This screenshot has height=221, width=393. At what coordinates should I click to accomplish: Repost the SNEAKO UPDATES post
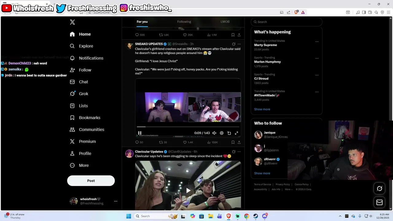163,142
